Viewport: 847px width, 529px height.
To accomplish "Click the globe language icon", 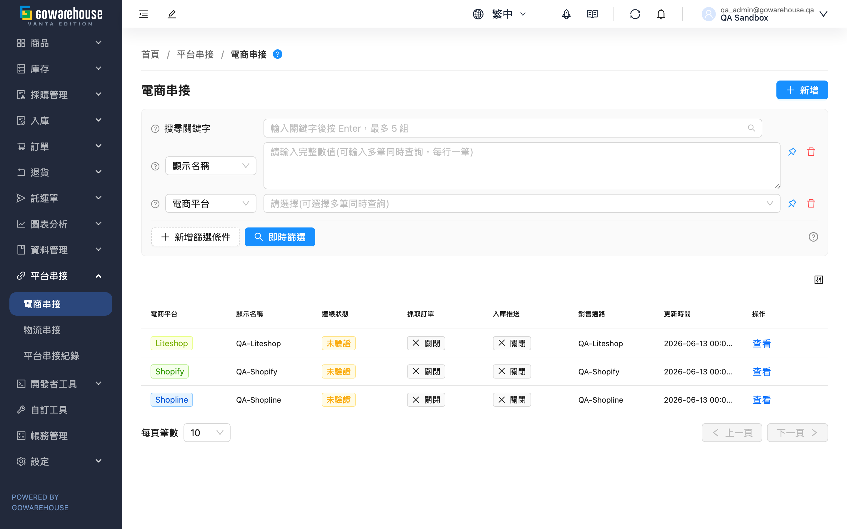I will [478, 14].
